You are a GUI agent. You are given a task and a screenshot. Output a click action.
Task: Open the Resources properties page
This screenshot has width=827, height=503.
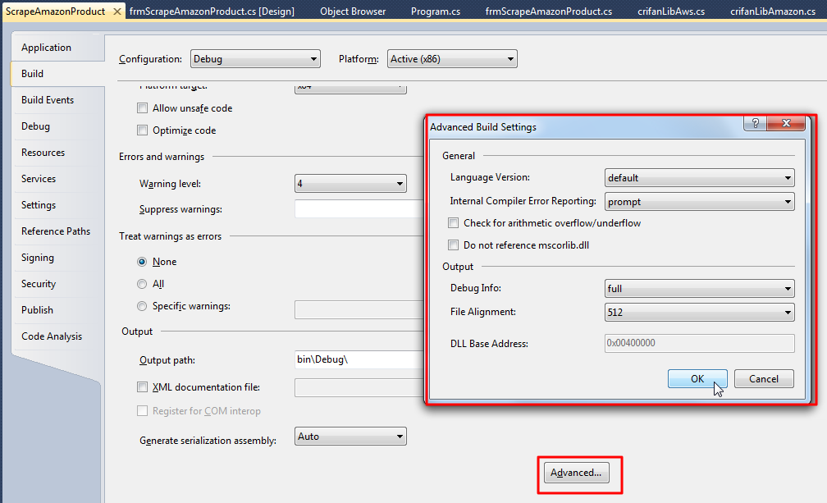57,153
